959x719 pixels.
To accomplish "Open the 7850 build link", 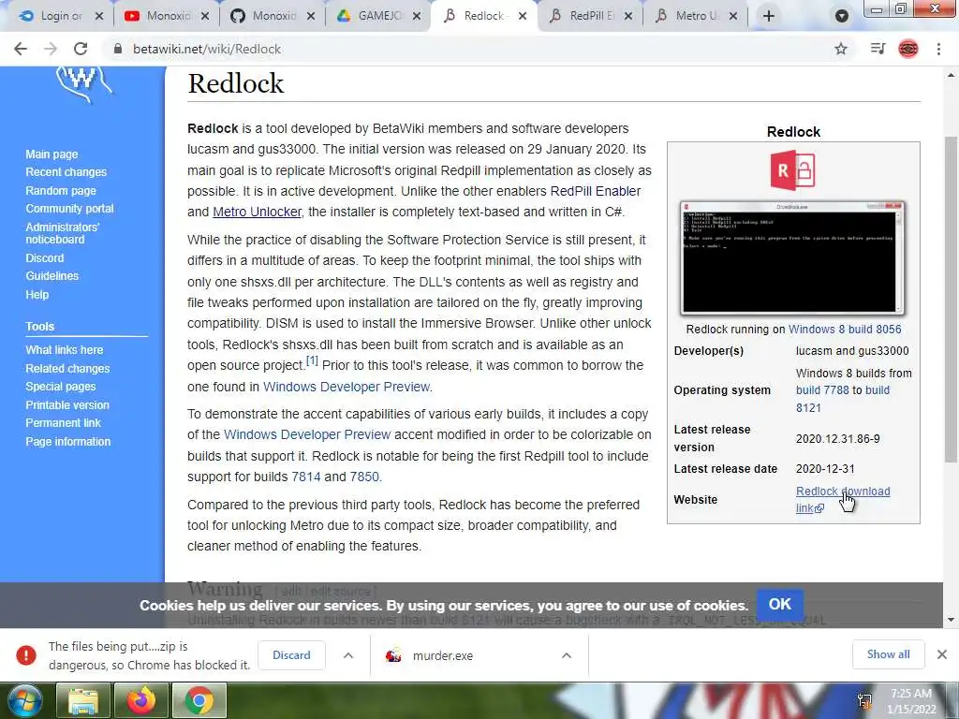I will coord(364,477).
